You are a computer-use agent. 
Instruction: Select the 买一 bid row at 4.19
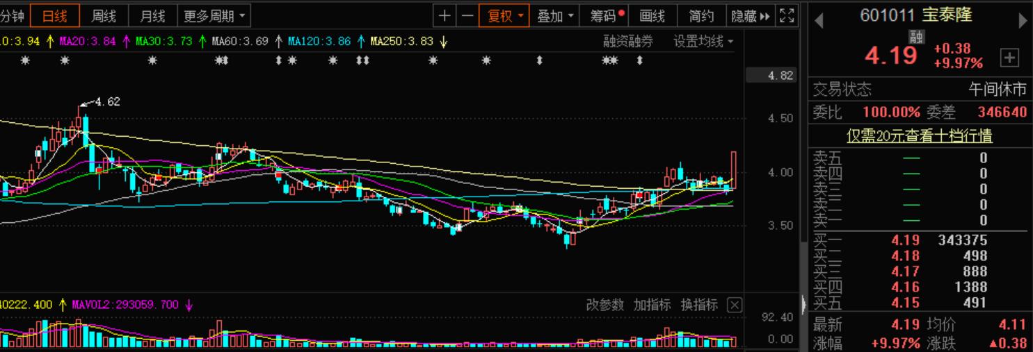[919, 240]
